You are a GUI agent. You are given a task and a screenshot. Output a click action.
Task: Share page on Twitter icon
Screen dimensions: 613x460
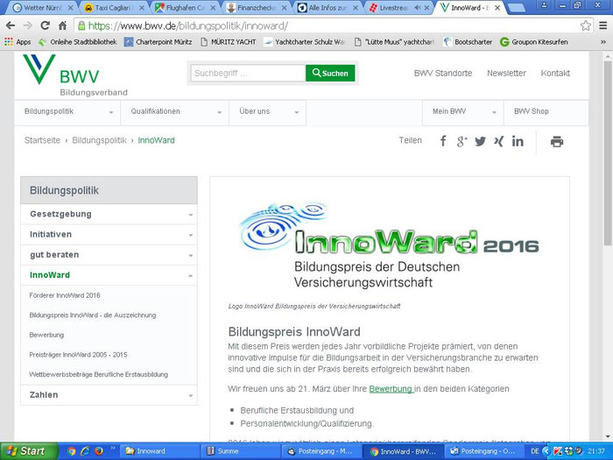(481, 141)
